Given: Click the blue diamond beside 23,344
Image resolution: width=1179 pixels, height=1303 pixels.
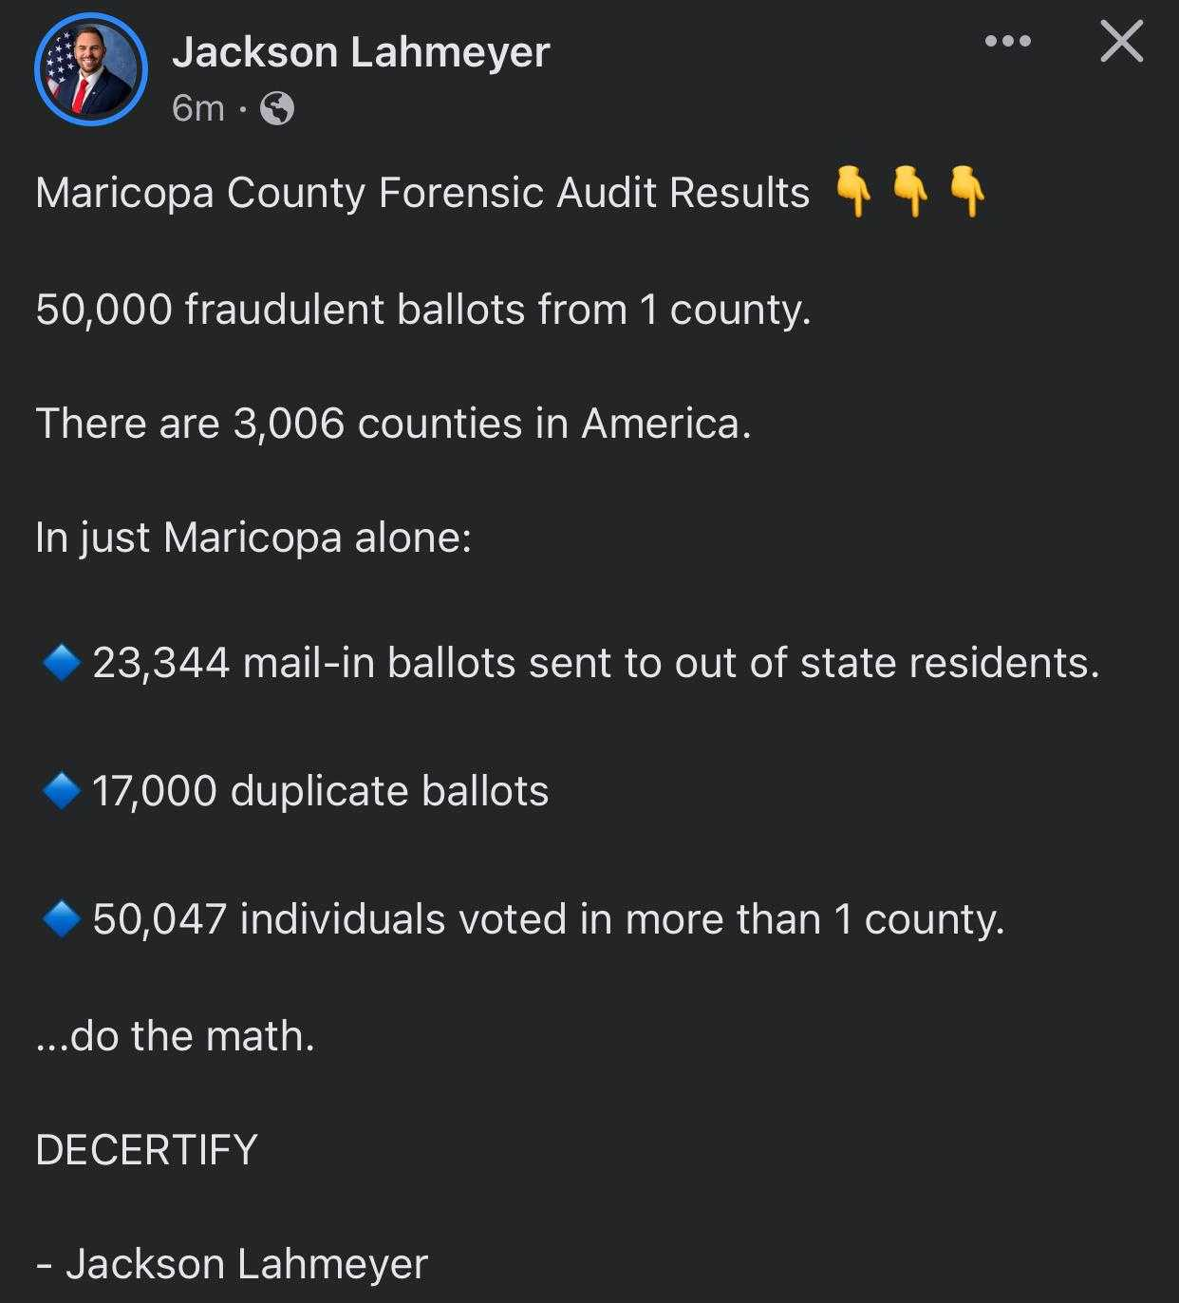Looking at the screenshot, I should pyautogui.click(x=62, y=662).
